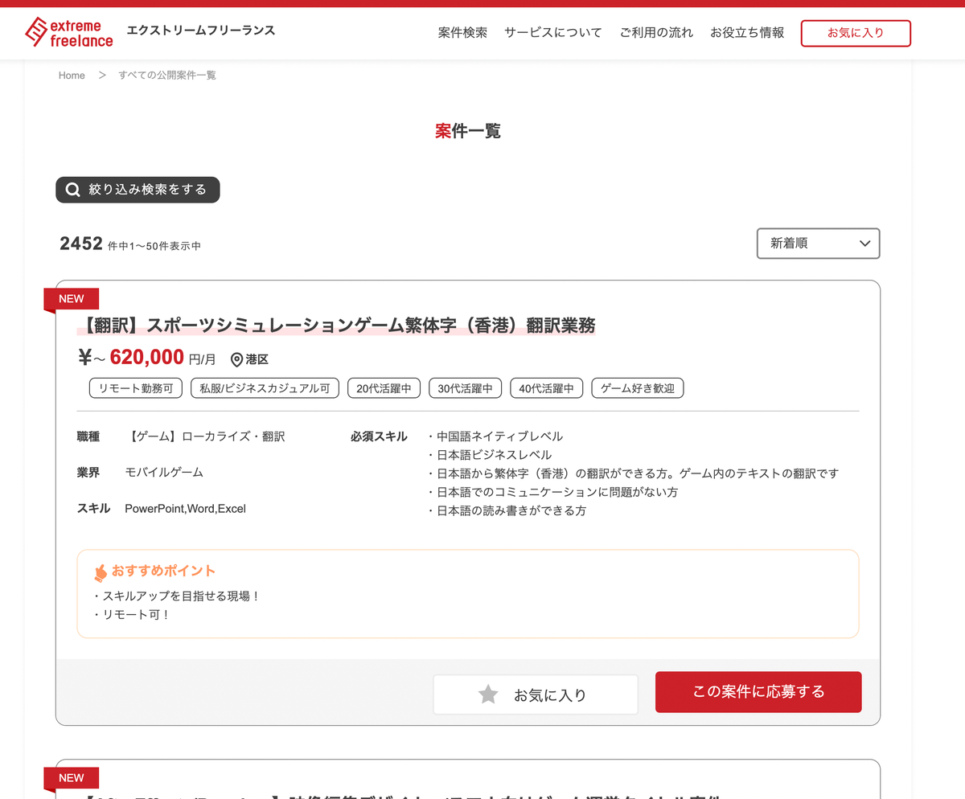The image size is (965, 799).
Task: Add the translation job to お気に入り
Action: coord(536,695)
